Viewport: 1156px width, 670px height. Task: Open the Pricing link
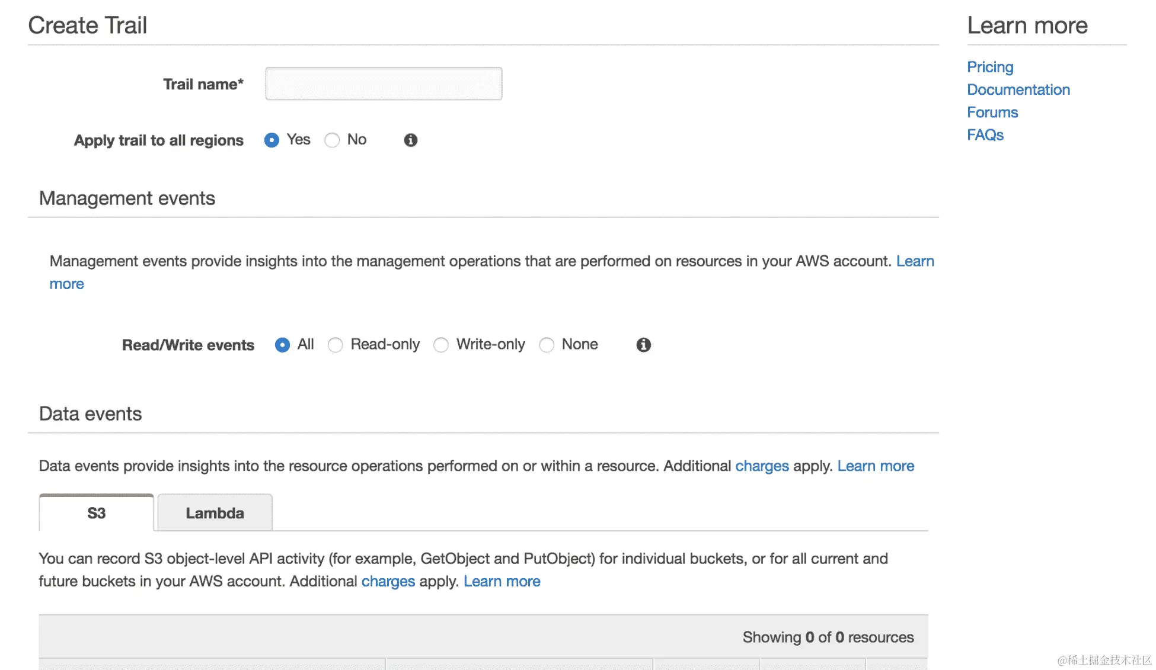[x=990, y=67]
